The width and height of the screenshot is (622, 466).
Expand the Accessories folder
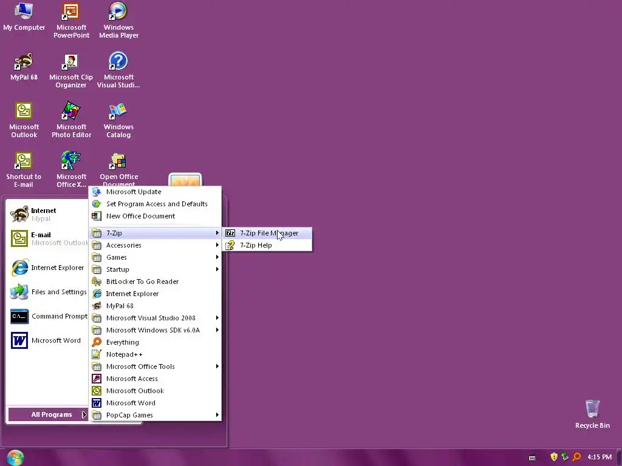(x=155, y=245)
